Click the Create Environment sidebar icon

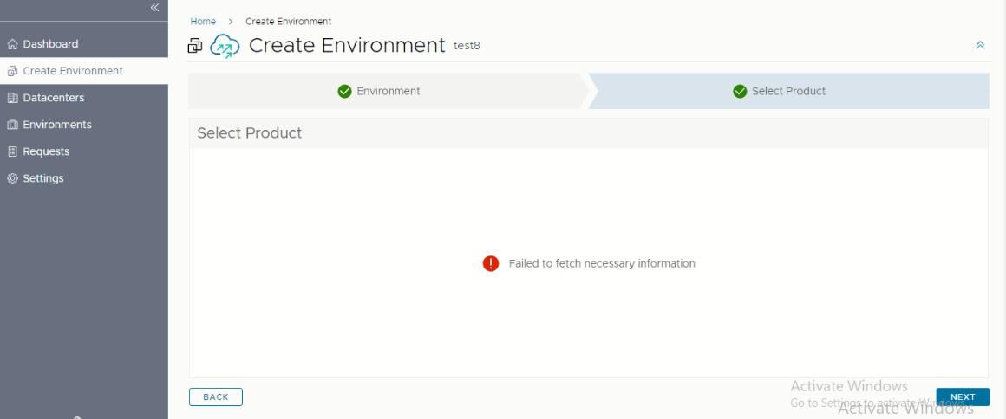[12, 71]
